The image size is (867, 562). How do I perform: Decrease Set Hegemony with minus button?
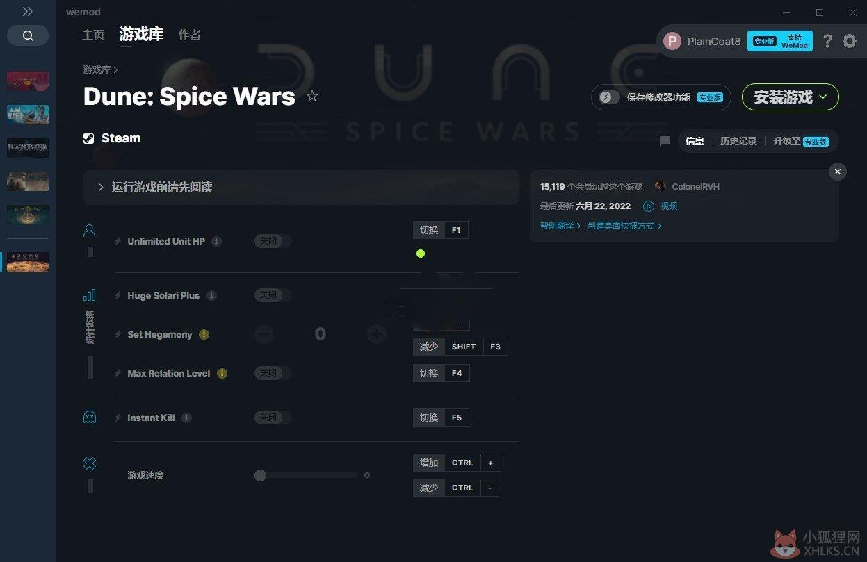click(x=264, y=334)
